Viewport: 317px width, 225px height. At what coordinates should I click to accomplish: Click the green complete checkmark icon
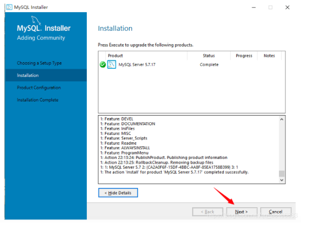(x=103, y=65)
